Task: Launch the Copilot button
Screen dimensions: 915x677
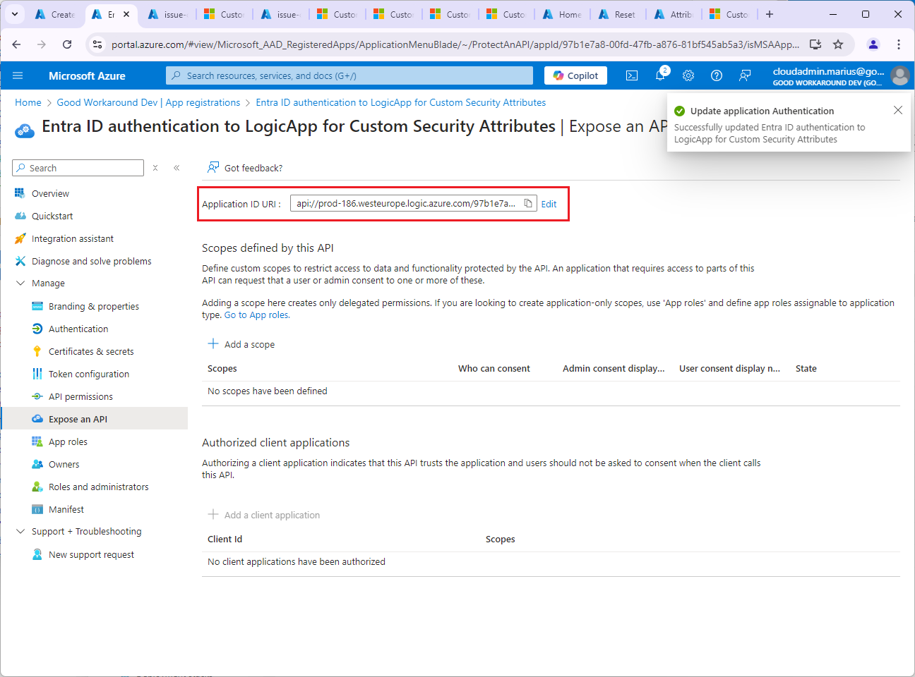Action: [575, 75]
